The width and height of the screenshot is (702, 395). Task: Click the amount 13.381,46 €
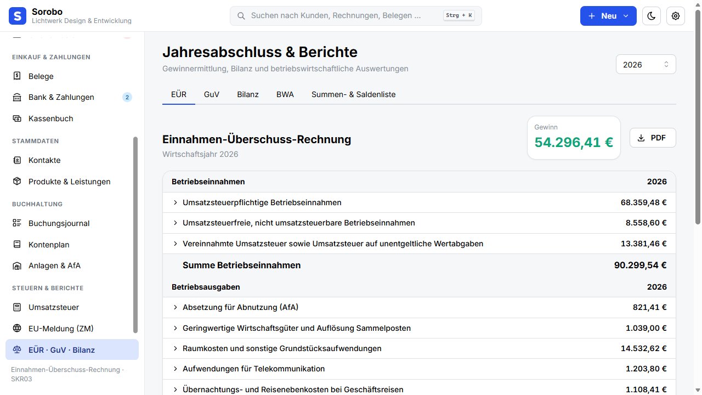[x=644, y=244]
